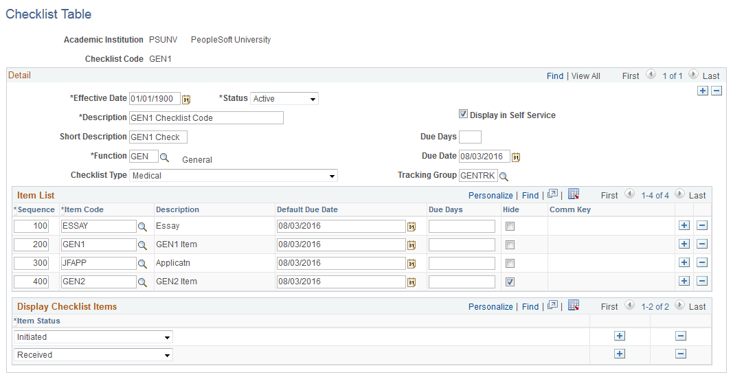Viewport: 733px width, 377px height.
Task: Add a row after sequence 400
Action: click(x=684, y=281)
